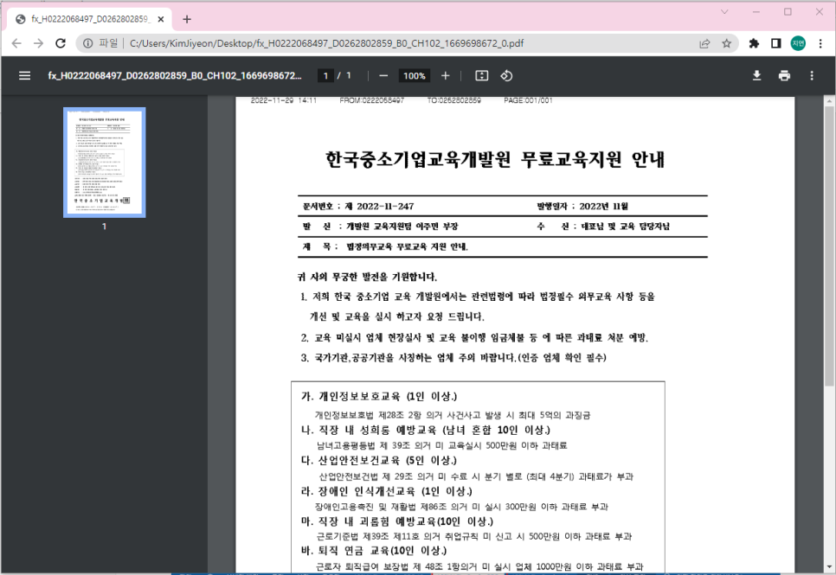This screenshot has width=836, height=575.
Task: Zoom out of the PDF
Action: tap(383, 76)
